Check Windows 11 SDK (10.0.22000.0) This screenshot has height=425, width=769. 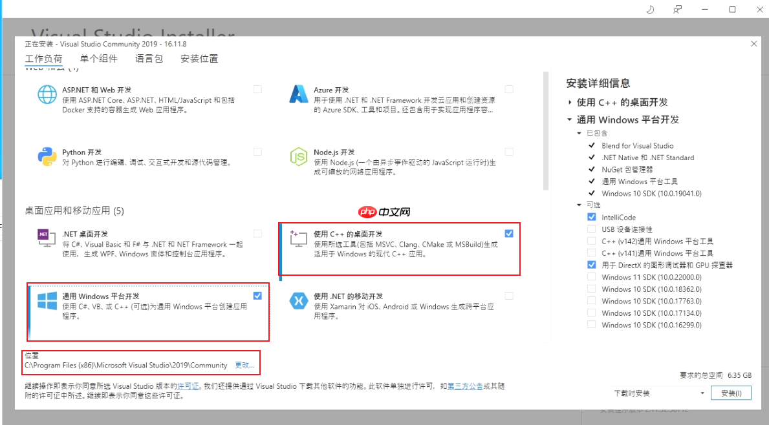(591, 276)
